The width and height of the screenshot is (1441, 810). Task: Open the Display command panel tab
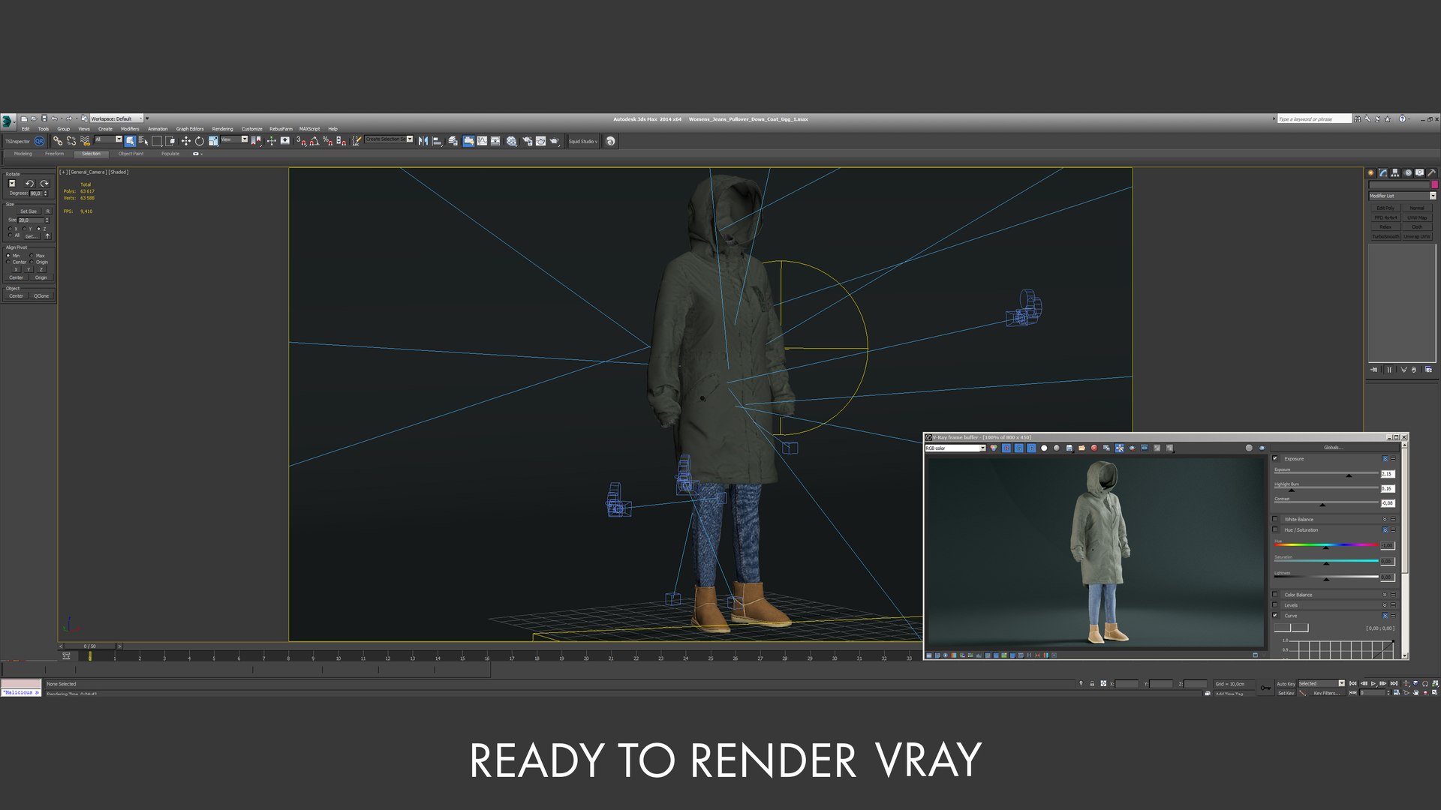coord(1419,172)
